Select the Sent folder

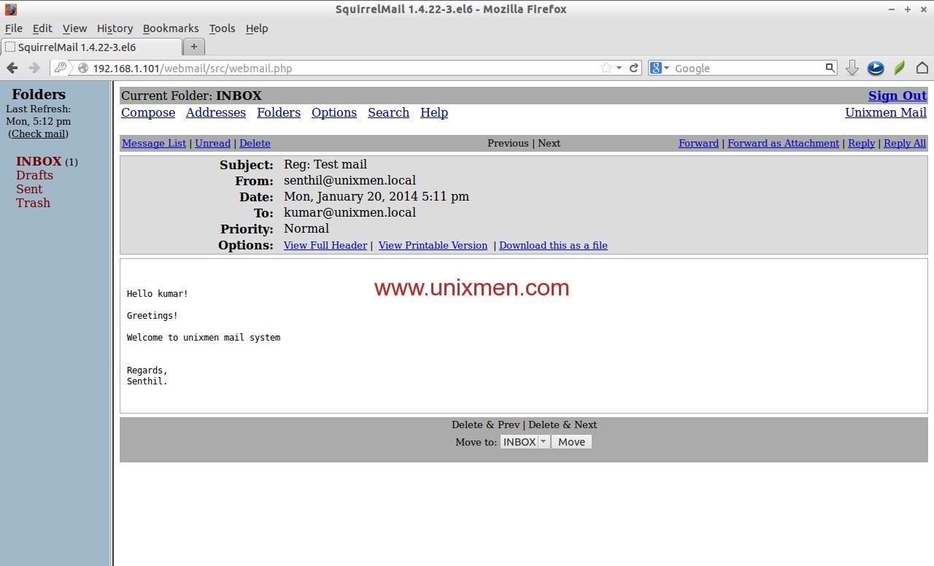29,189
